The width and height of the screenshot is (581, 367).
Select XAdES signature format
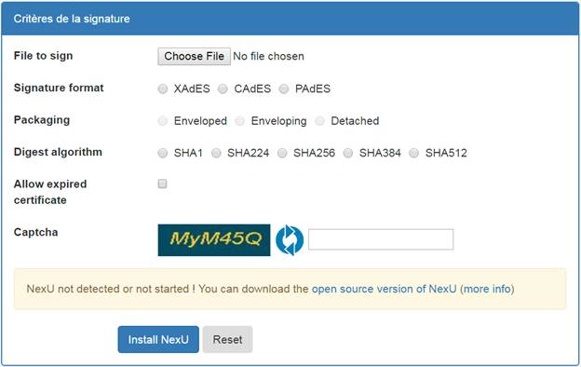point(163,89)
